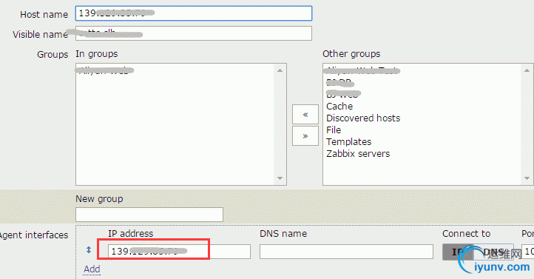This screenshot has width=534, height=279.
Task: Click the Host name input field
Action: coord(194,13)
